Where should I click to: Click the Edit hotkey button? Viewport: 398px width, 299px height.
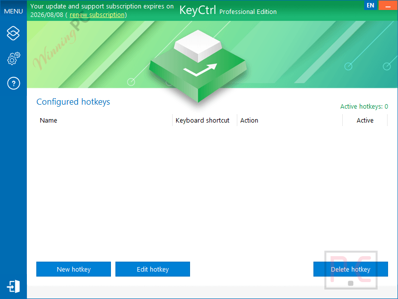point(153,269)
